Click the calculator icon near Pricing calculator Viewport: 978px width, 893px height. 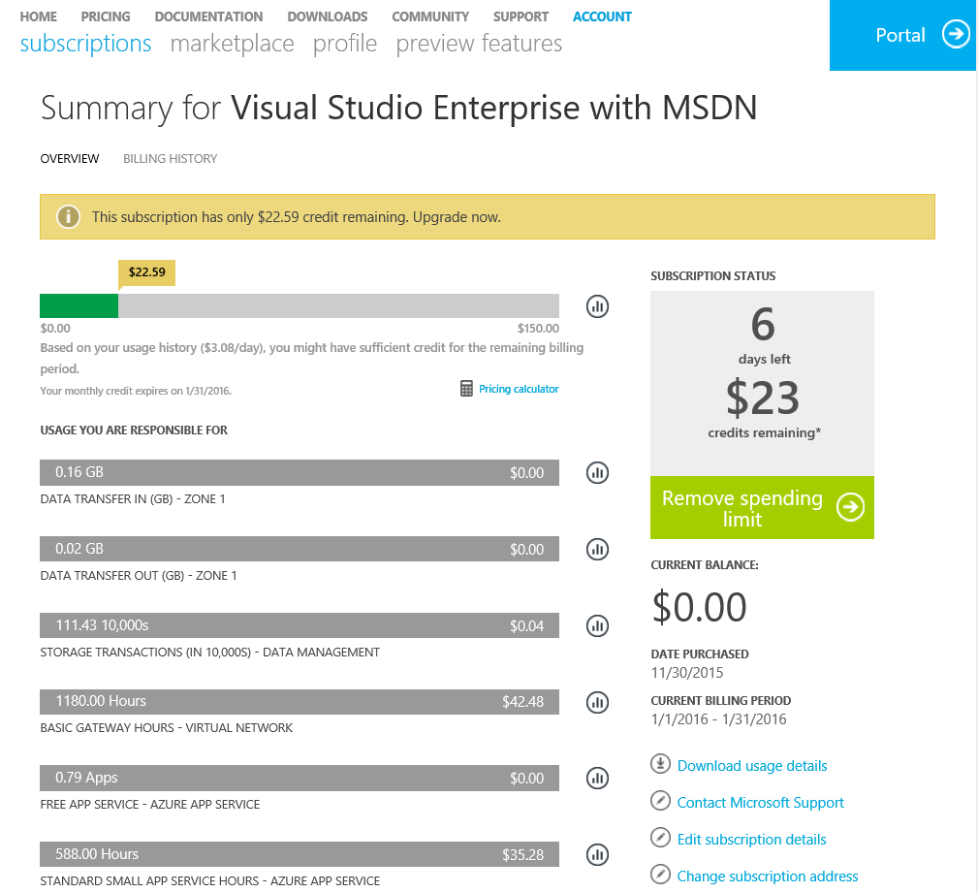pos(466,389)
